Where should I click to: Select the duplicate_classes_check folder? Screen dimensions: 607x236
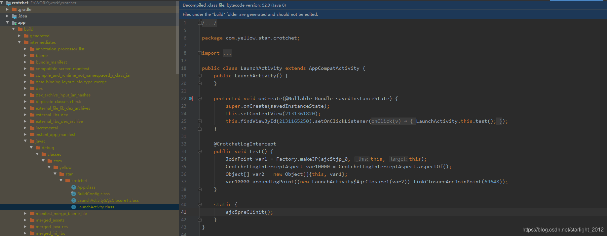tap(58, 102)
